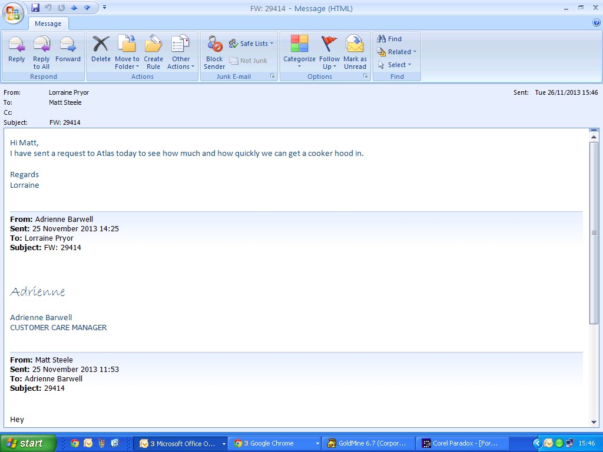
Task: Open the Follow Up flag menu
Action: pos(329,52)
